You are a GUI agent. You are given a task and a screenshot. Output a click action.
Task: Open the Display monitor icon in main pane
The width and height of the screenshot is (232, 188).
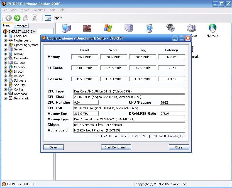coord(150,28)
